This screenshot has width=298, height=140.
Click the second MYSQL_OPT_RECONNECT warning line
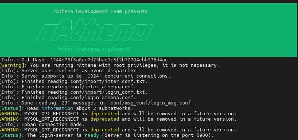click(x=118, y=119)
